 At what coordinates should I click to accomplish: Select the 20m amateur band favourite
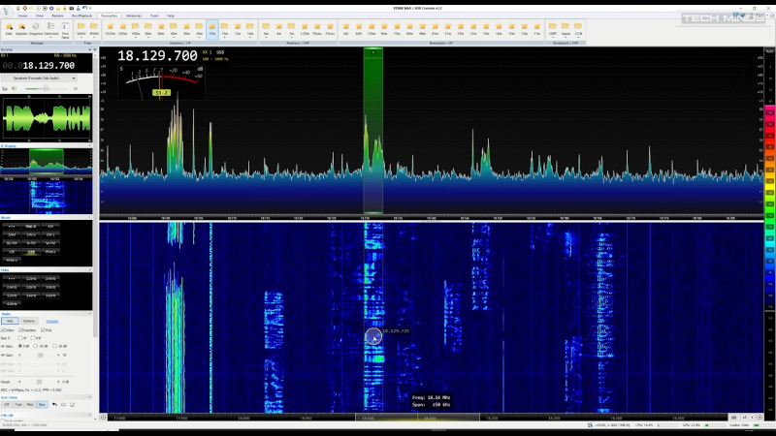click(199, 28)
